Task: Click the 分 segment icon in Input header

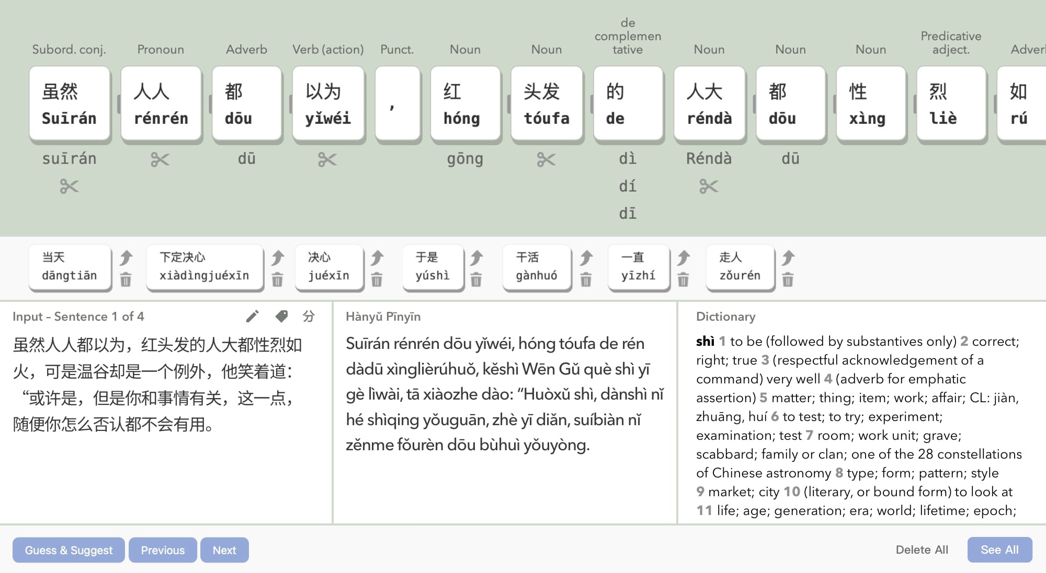Action: (x=309, y=316)
